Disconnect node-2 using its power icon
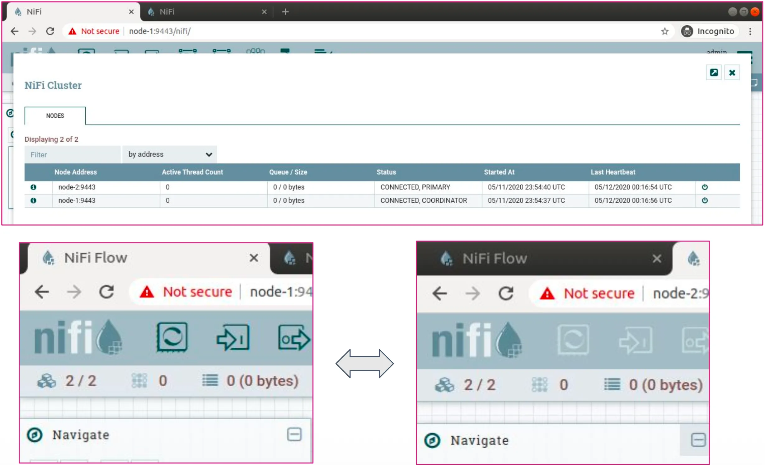This screenshot has width=765, height=465. [x=705, y=187]
